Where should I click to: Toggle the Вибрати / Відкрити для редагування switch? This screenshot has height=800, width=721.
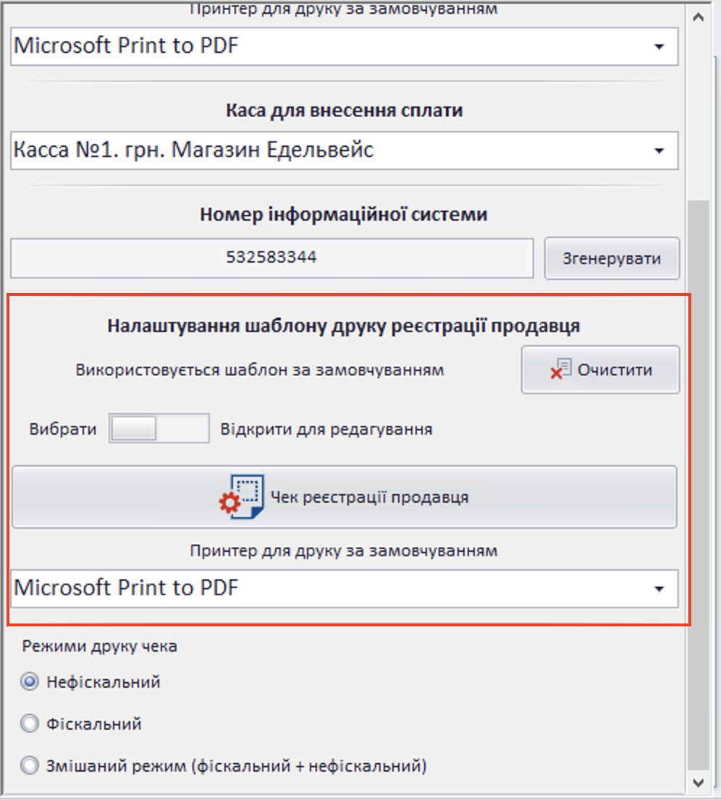pos(159,429)
